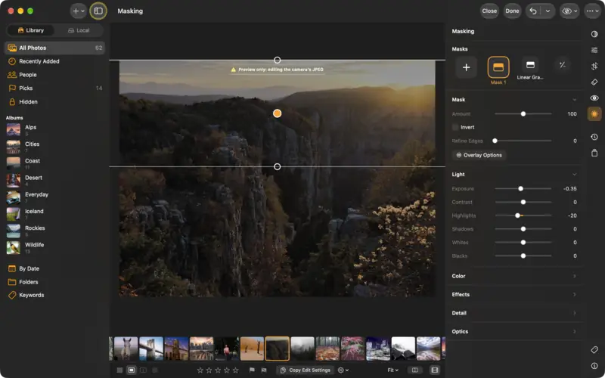Click the Amount slider handle
The width and height of the screenshot is (605, 378).
tap(523, 114)
